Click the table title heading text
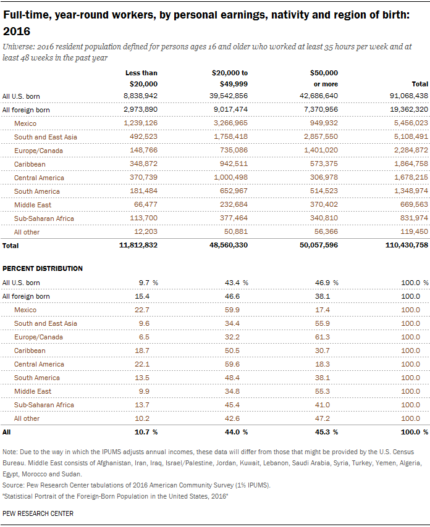Viewport: 430px width, 527px height. click(206, 23)
